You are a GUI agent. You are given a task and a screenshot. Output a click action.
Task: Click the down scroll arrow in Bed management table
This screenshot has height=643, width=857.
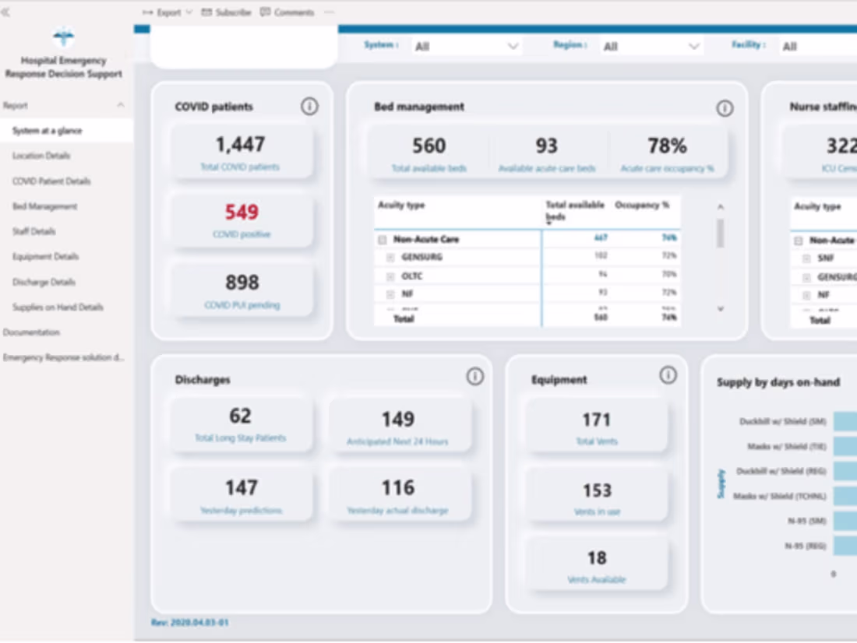pyautogui.click(x=721, y=308)
